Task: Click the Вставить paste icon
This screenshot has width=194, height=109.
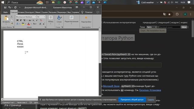Action: pyautogui.click(x=6, y=18)
